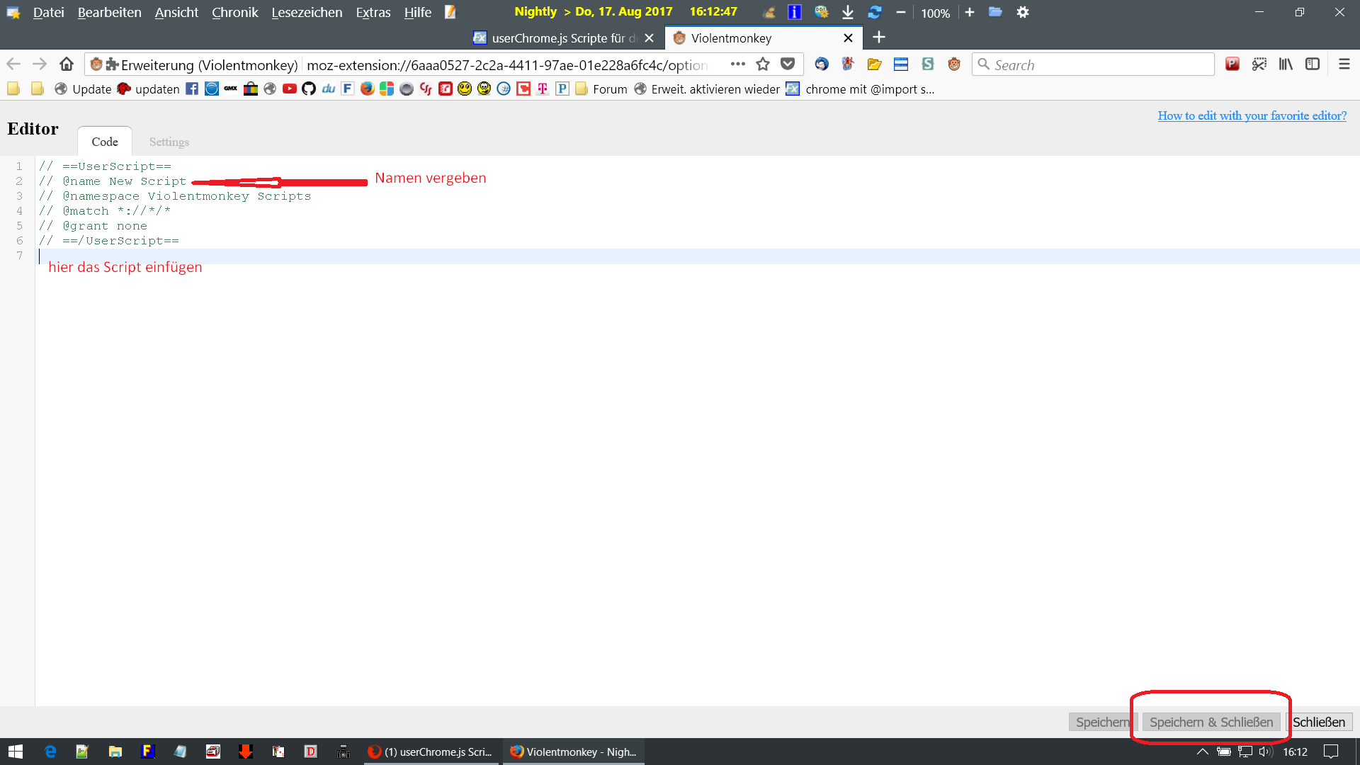Screen dimensions: 1360x765
Task: Switch to the userChrome.js Scripte tab
Action: click(x=558, y=38)
